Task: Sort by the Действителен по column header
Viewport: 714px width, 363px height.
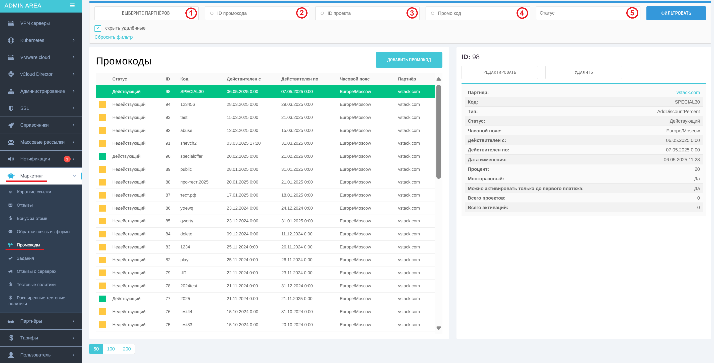Action: (300, 79)
